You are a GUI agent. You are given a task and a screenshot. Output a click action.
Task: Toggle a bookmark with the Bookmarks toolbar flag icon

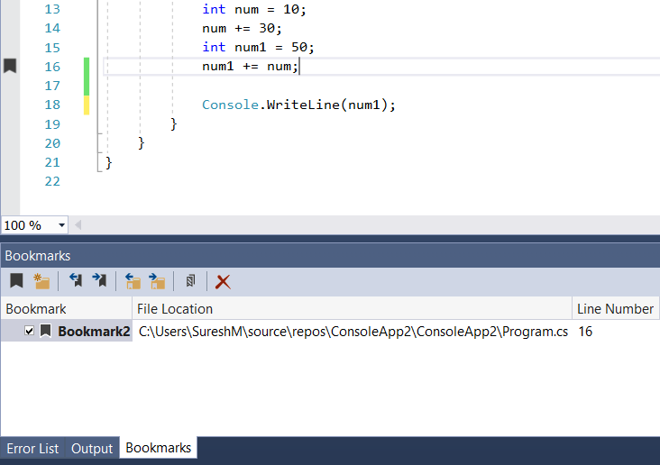point(16,280)
